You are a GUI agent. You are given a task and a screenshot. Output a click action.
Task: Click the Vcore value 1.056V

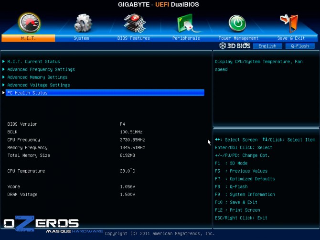point(128,186)
